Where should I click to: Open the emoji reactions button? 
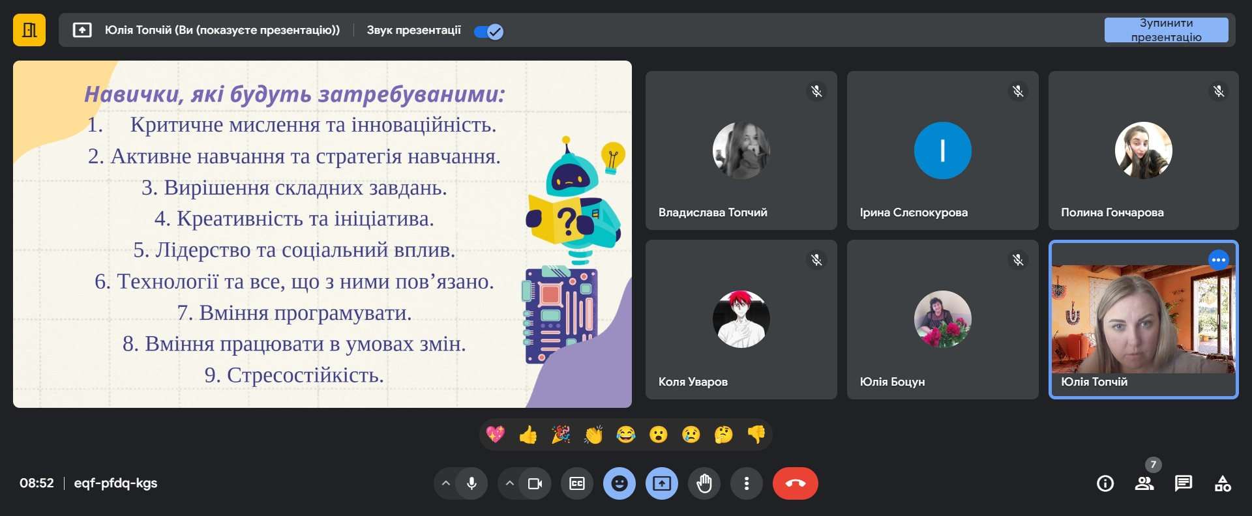pyautogui.click(x=619, y=483)
